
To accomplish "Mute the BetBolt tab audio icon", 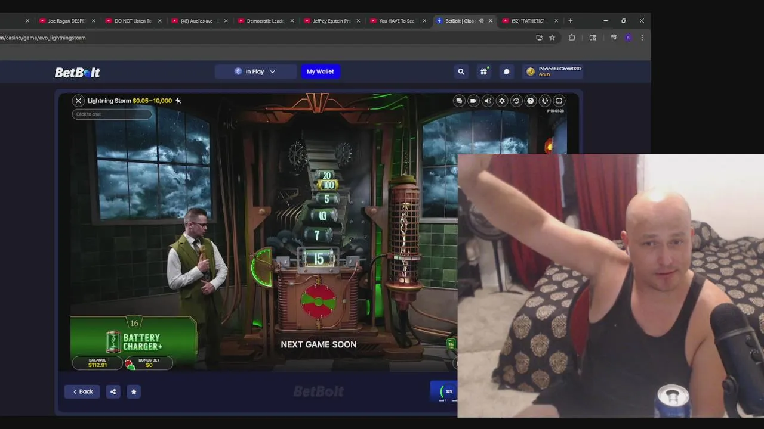I will [x=481, y=21].
